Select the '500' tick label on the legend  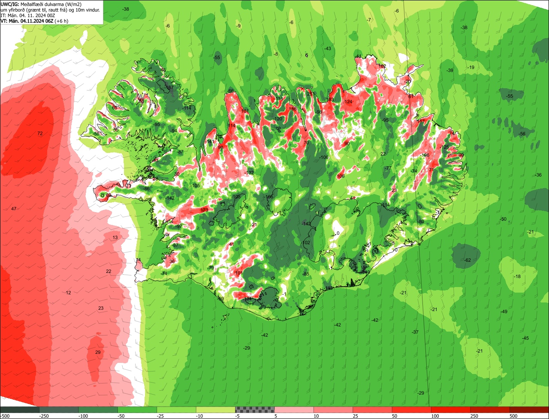pos(513,416)
